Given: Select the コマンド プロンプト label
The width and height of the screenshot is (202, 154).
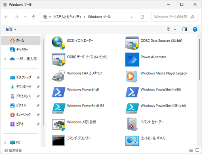Looking at the screenshot, I should pos(79,138).
